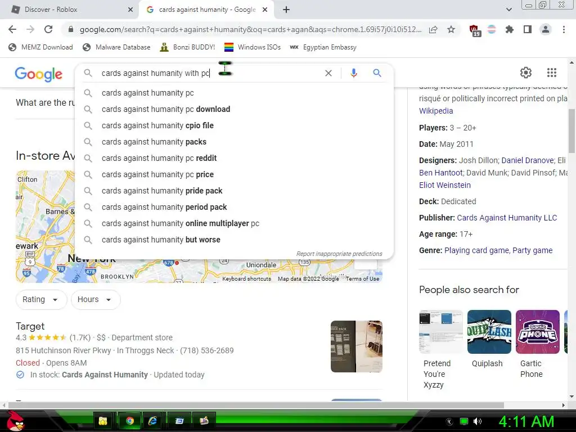Open the fifth taskbar app icon
The width and height of the screenshot is (576, 432).
click(x=204, y=421)
